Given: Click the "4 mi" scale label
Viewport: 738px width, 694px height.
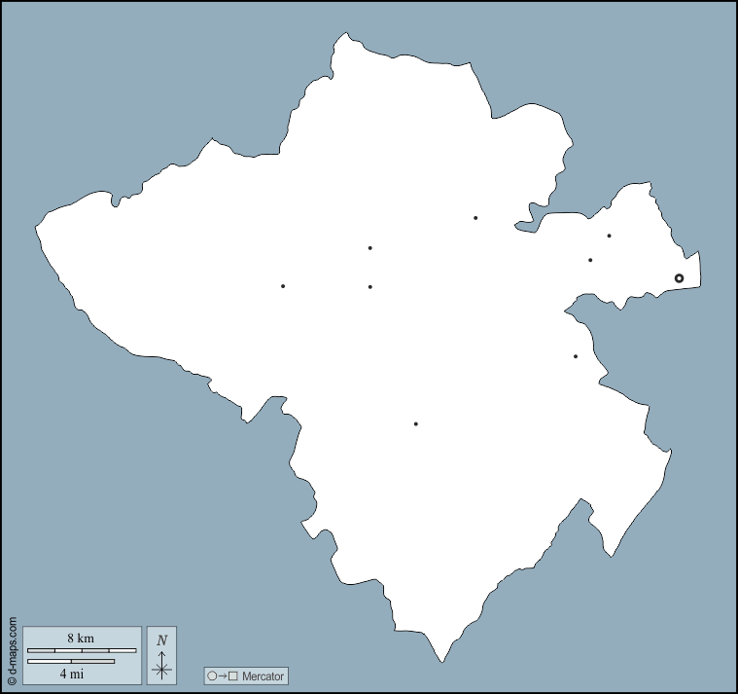Looking at the screenshot, I should click(x=72, y=675).
